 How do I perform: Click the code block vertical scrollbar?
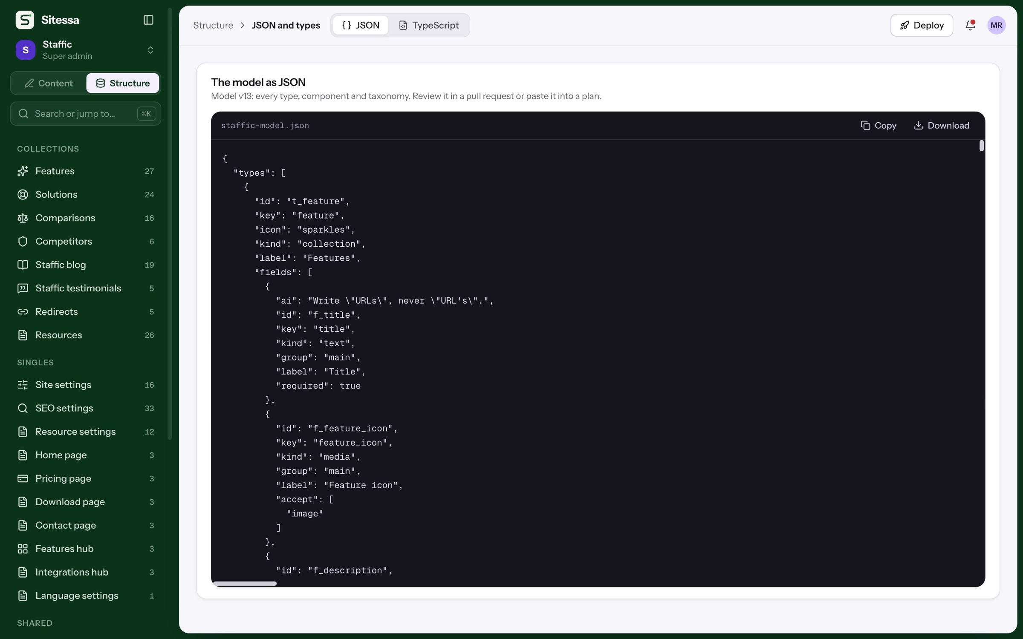pos(982,146)
